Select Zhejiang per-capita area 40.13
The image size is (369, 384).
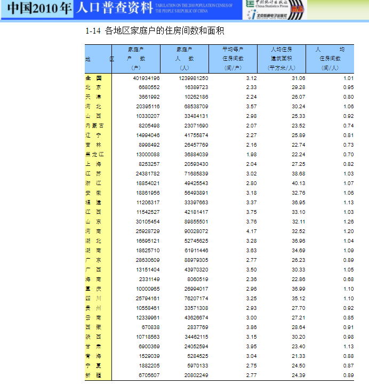tap(299, 183)
